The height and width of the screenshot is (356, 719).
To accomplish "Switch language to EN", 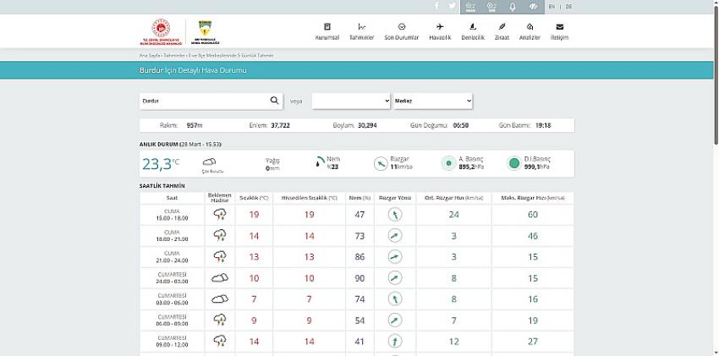I will coord(552,7).
